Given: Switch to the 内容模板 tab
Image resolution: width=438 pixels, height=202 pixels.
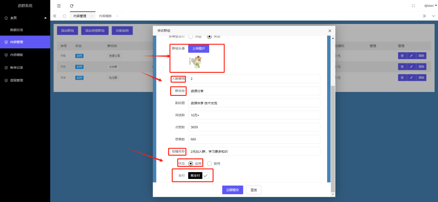Looking at the screenshot, I should [105, 16].
